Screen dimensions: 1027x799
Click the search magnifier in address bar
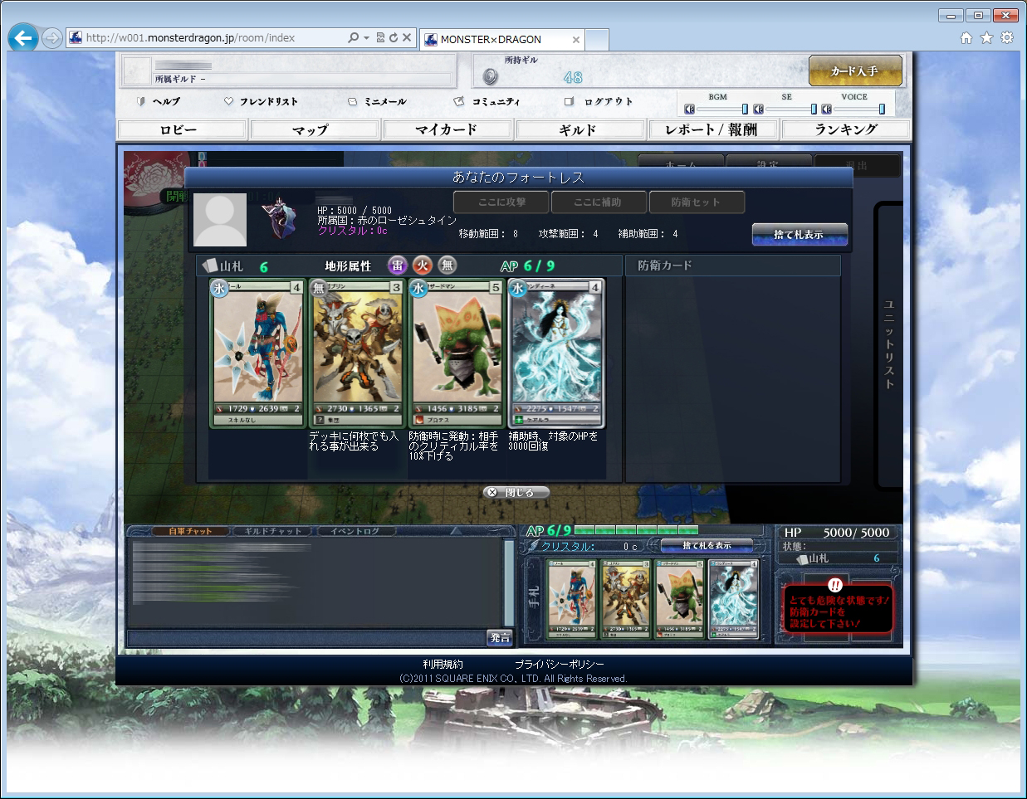(354, 37)
